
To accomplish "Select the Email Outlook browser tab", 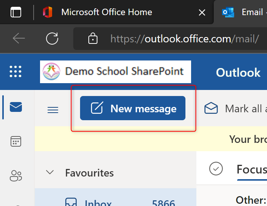I will [242, 12].
